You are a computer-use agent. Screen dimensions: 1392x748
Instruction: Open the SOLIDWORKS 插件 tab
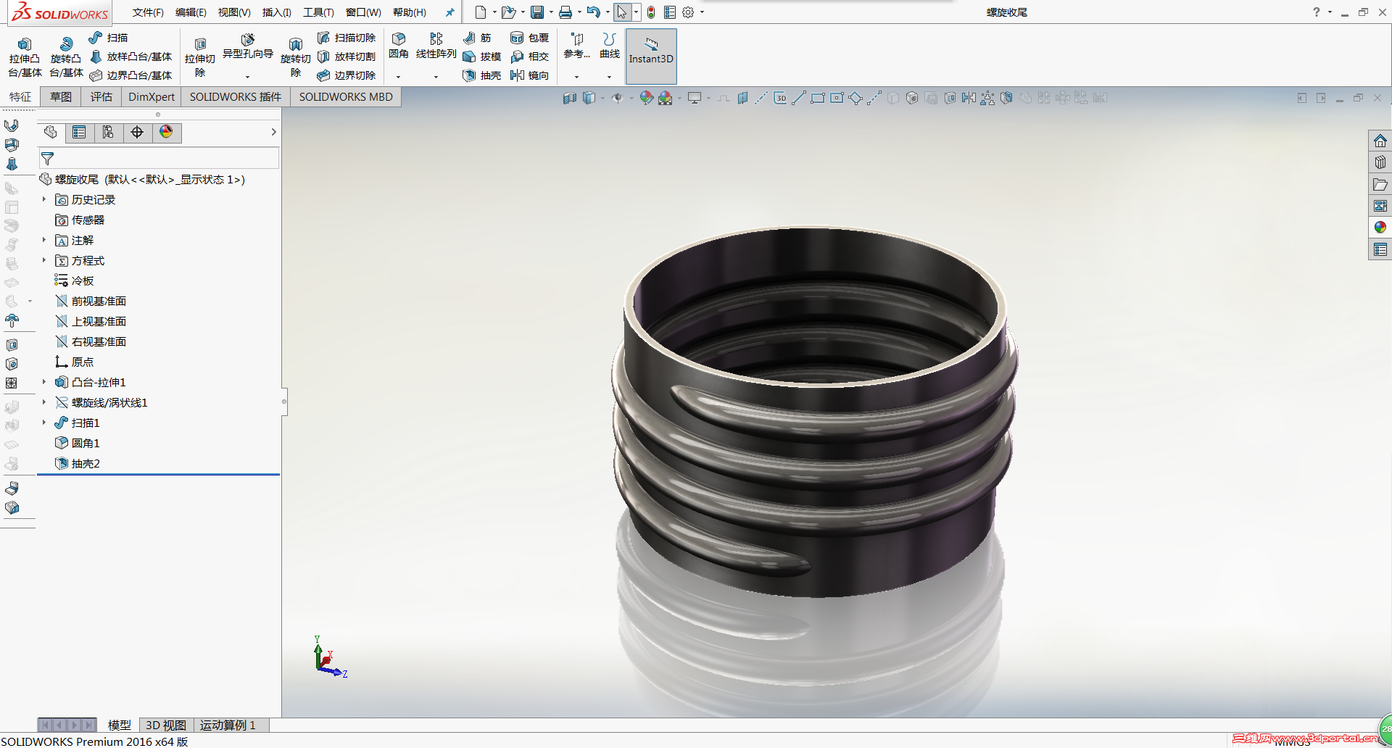click(x=236, y=97)
